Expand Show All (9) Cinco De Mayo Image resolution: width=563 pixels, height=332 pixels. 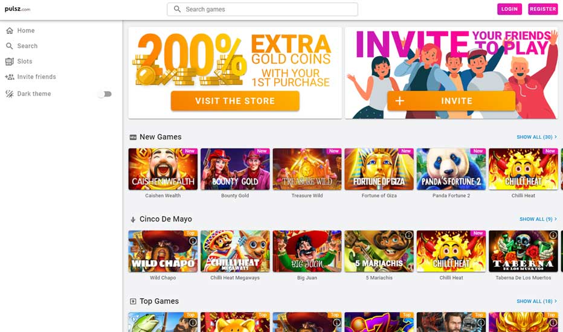538,219
